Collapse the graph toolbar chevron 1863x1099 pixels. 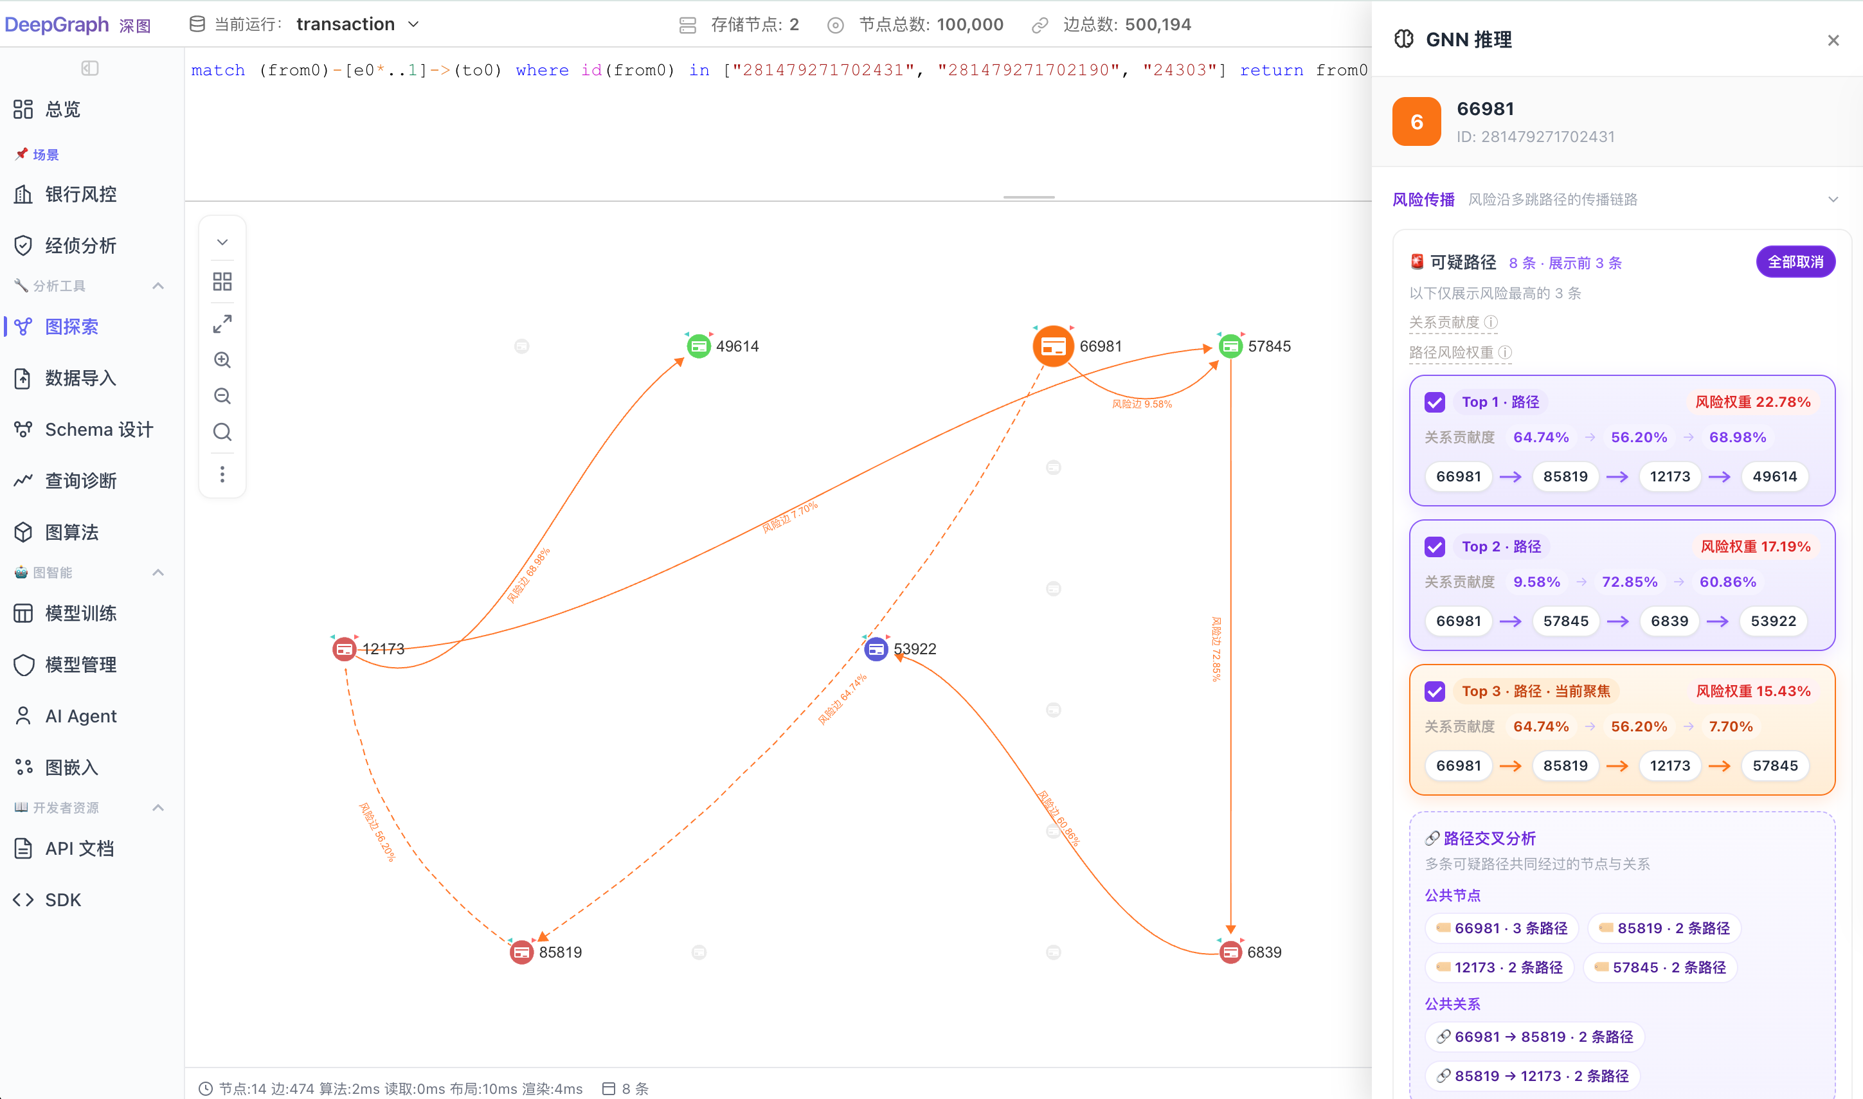pyautogui.click(x=222, y=242)
